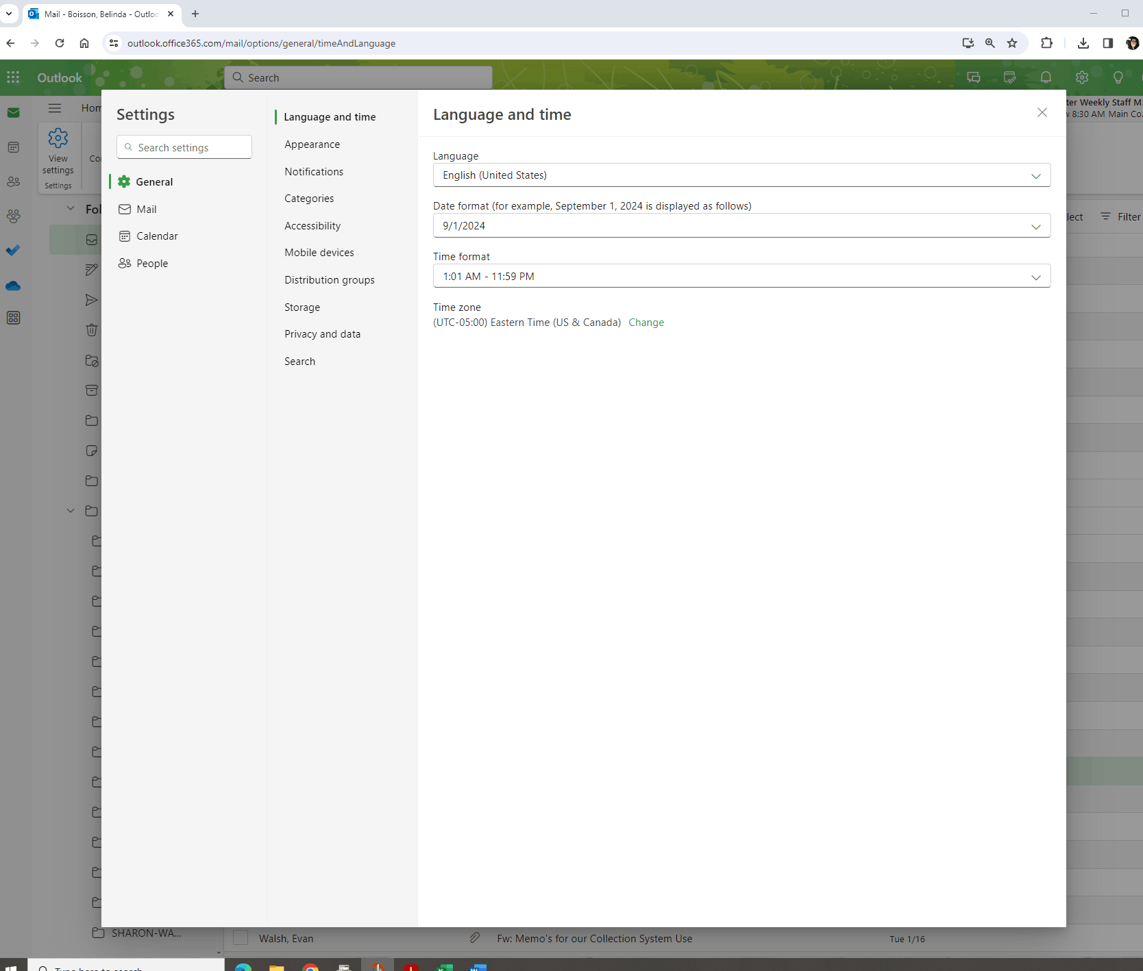This screenshot has height=971, width=1143.
Task: Open Search settings section
Action: [x=300, y=362]
